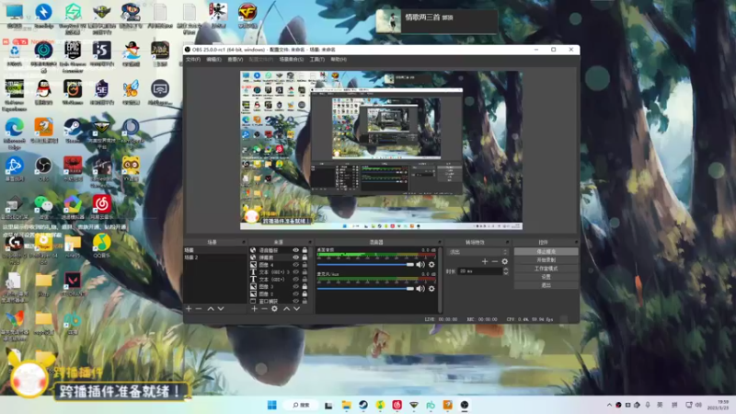Open the 文件(F) menu in OBS
The image size is (736, 414).
click(193, 60)
